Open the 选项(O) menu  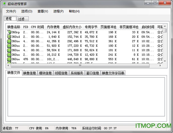[x=27, y=11]
